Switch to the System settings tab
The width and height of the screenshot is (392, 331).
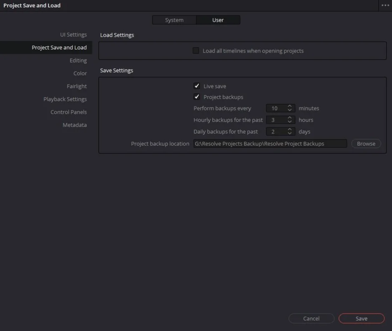[174, 20]
